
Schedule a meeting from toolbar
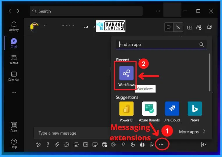[x=104, y=144]
